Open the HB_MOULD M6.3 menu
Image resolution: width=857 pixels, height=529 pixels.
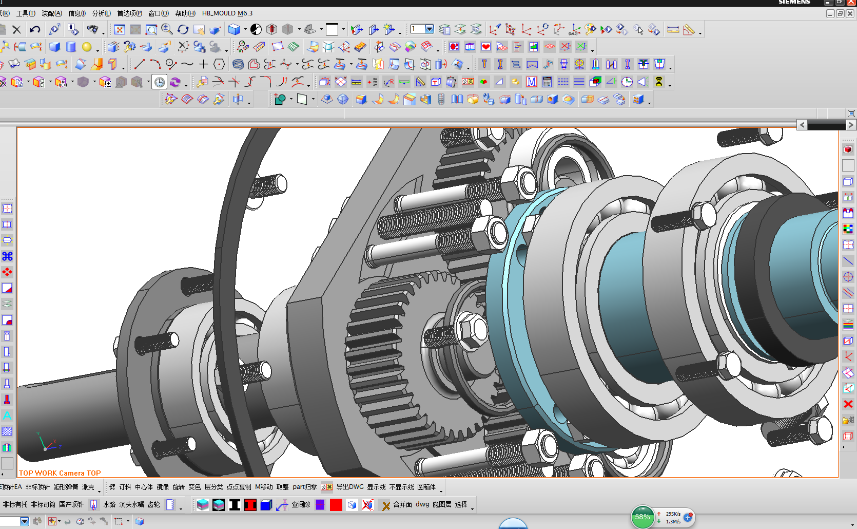227,13
